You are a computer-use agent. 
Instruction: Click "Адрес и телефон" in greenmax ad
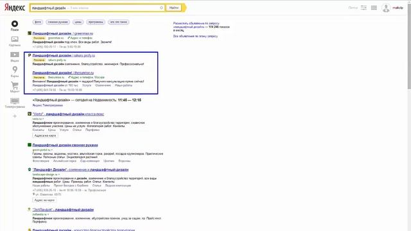click(82, 38)
